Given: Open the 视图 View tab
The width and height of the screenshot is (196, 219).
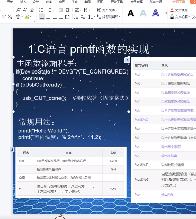Looking at the screenshot, I should [100, 2].
